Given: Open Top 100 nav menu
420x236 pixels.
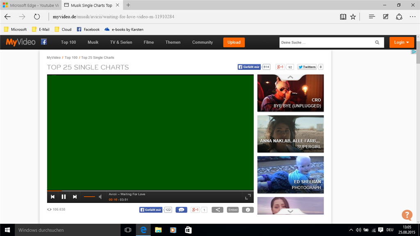Looking at the screenshot, I should point(68,42).
